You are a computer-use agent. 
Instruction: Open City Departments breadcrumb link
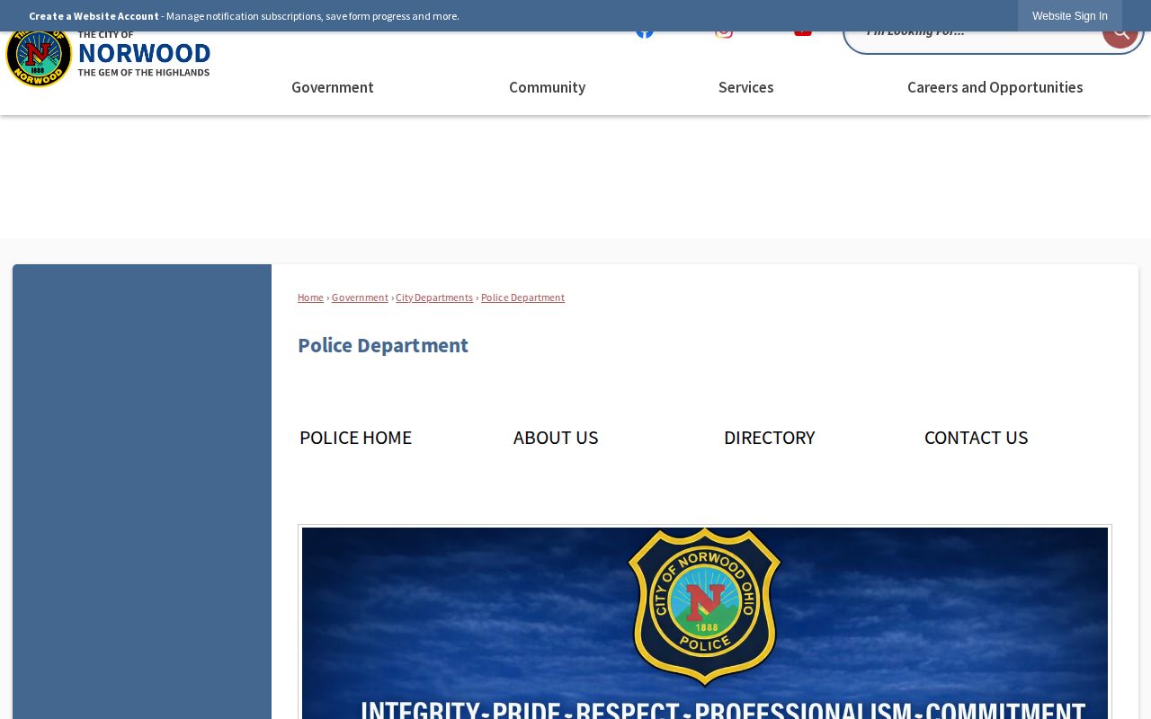pyautogui.click(x=434, y=297)
